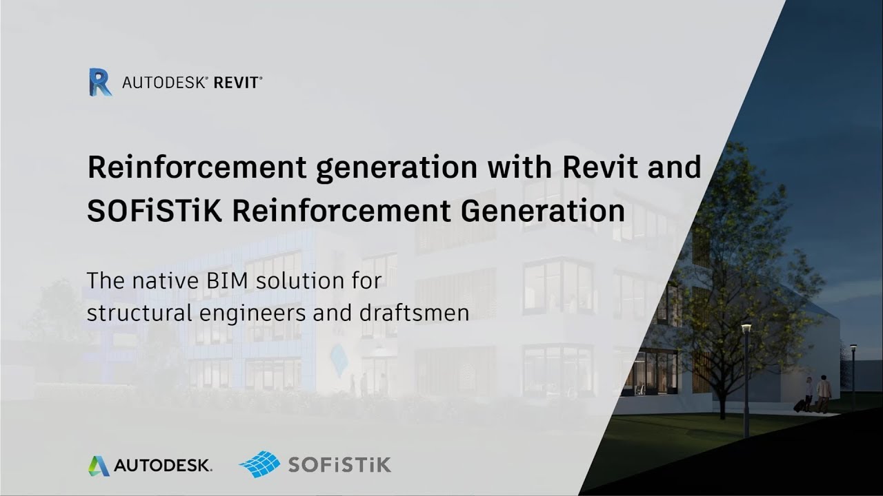This screenshot has height=496, width=883.
Task: Click the SOFiSTiK blue mesh logo icon
Action: [259, 464]
